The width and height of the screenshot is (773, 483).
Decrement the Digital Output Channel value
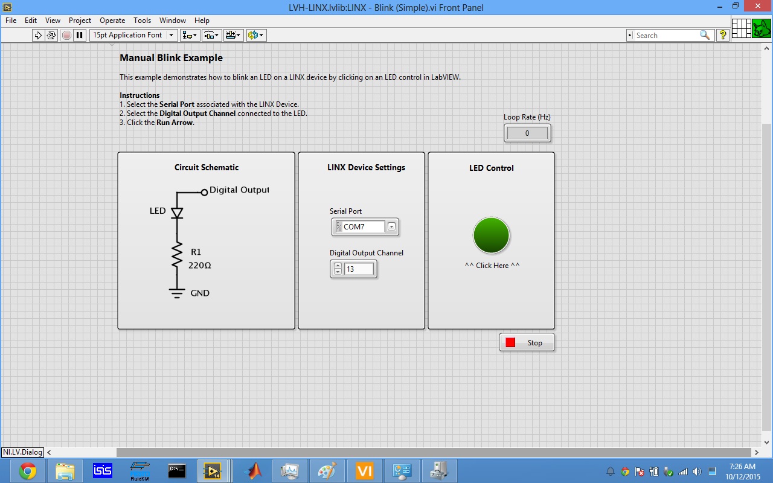click(338, 272)
